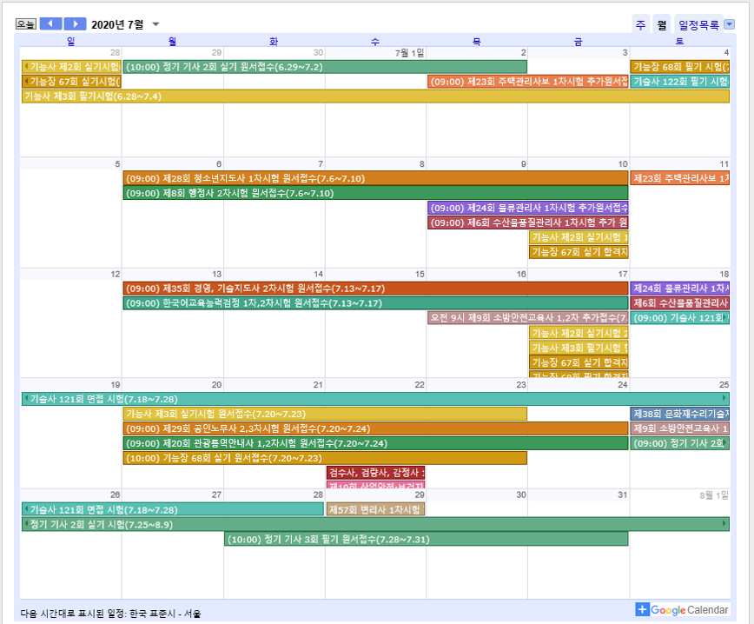Go to the previous month
The height and width of the screenshot is (624, 754).
[51, 24]
